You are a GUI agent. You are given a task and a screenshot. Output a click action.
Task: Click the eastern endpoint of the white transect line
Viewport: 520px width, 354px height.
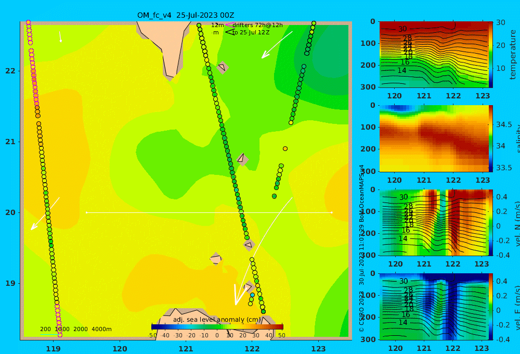[x=332, y=212]
